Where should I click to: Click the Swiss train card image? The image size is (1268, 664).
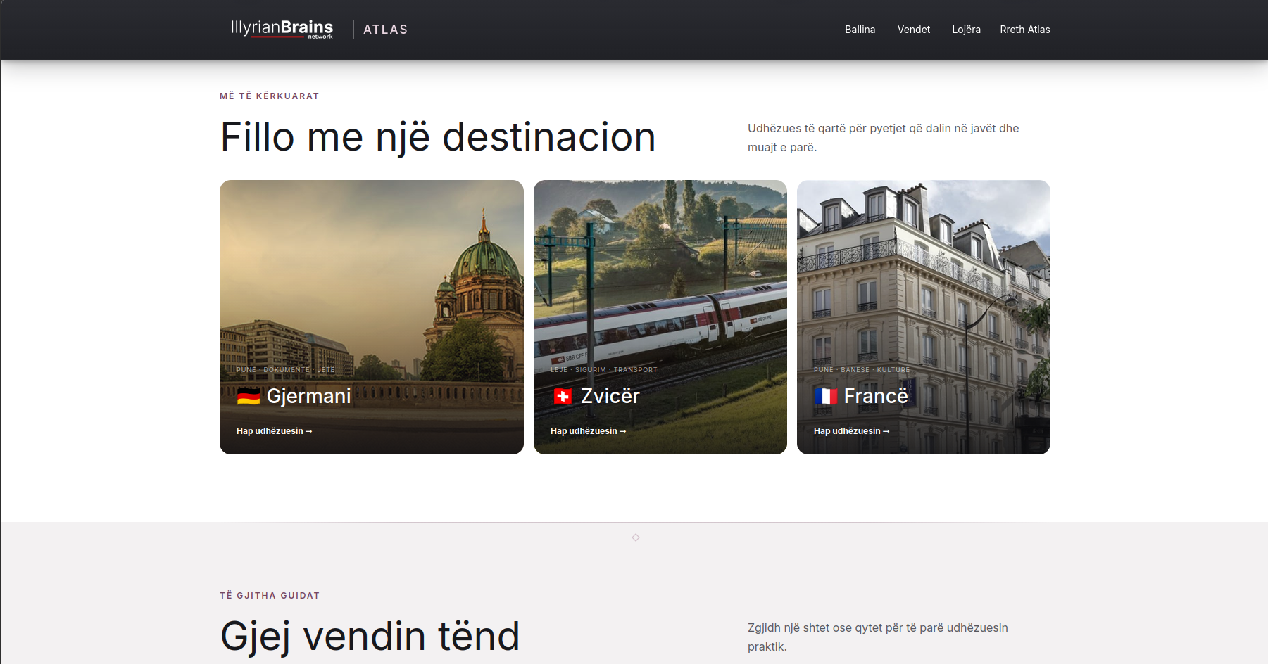pos(660,281)
